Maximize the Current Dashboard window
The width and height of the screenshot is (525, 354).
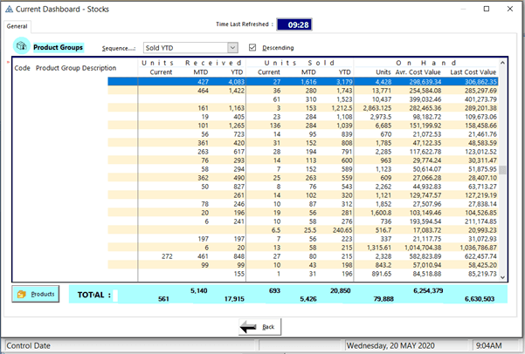(x=487, y=9)
